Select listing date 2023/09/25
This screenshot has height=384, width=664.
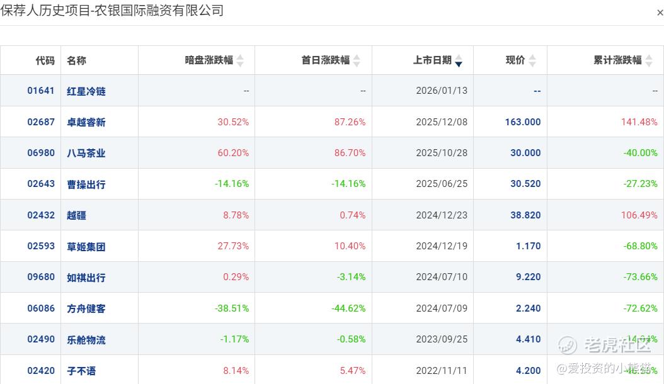click(442, 339)
